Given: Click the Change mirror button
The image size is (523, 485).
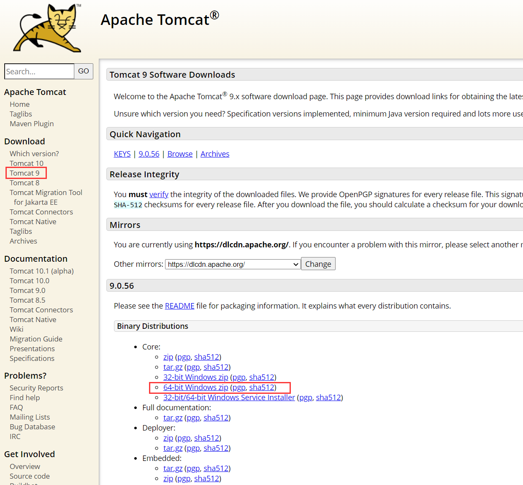Looking at the screenshot, I should click(x=318, y=264).
